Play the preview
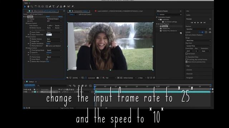The image size is (229, 128). [198, 23]
